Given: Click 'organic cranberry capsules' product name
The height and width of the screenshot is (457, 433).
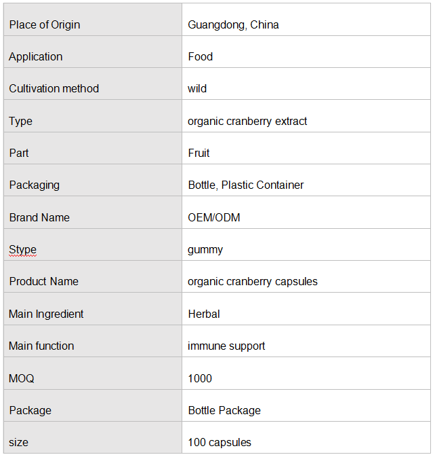Looking at the screenshot, I should pos(253,282).
